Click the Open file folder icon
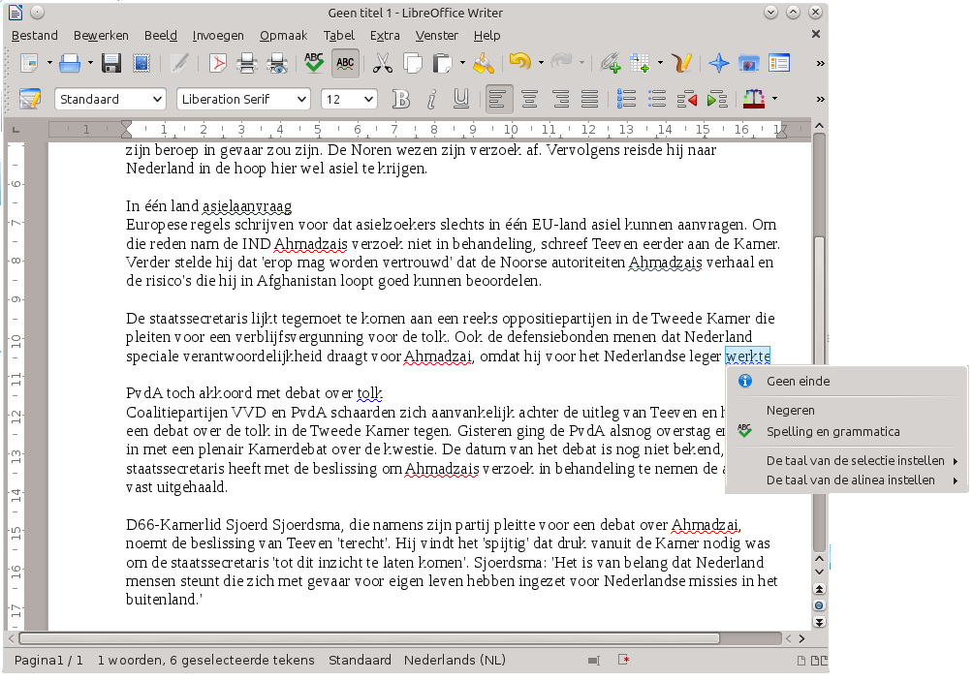 pyautogui.click(x=69, y=63)
